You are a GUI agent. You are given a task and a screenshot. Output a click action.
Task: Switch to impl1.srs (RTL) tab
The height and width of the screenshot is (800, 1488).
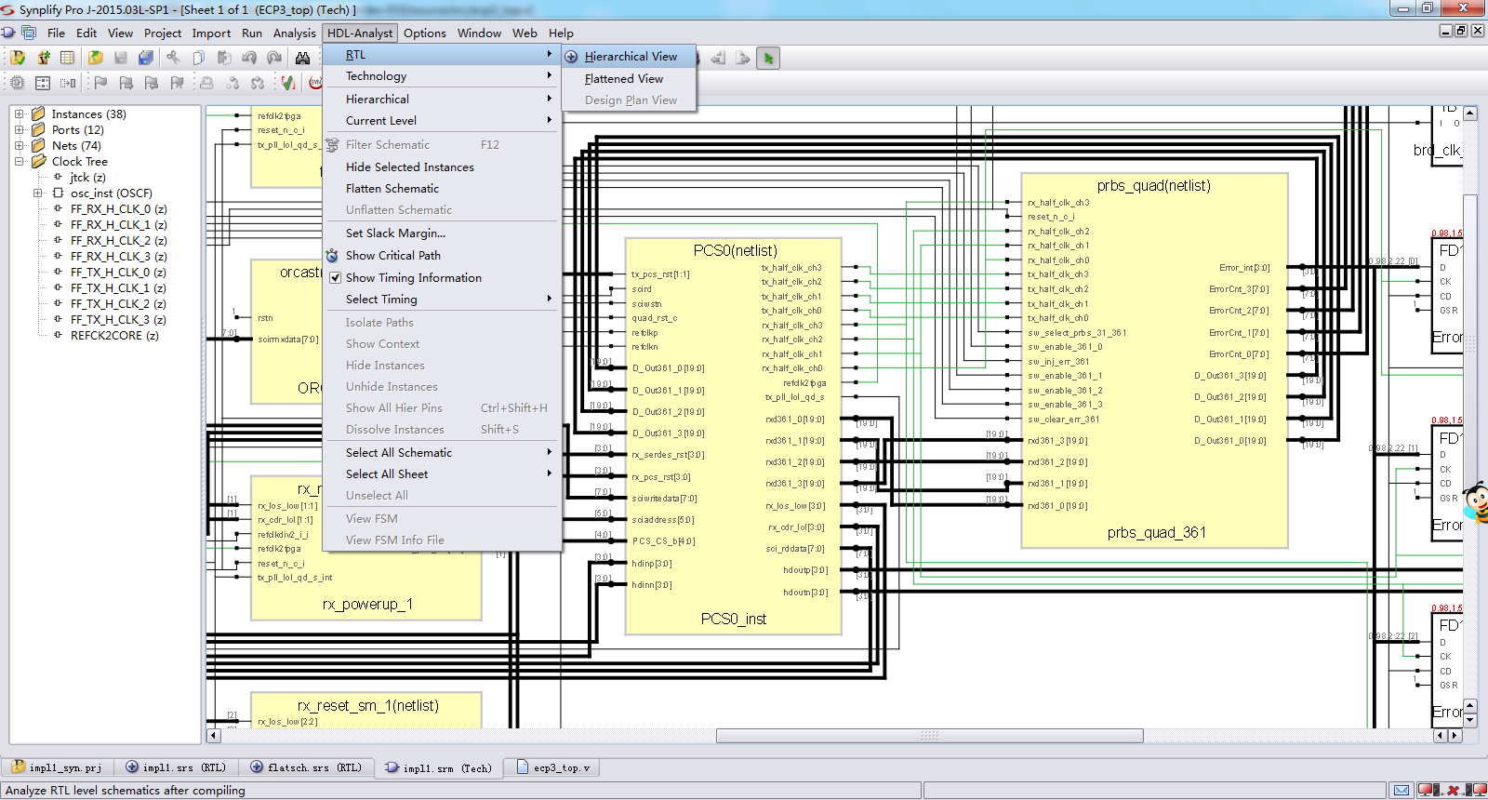tap(176, 768)
